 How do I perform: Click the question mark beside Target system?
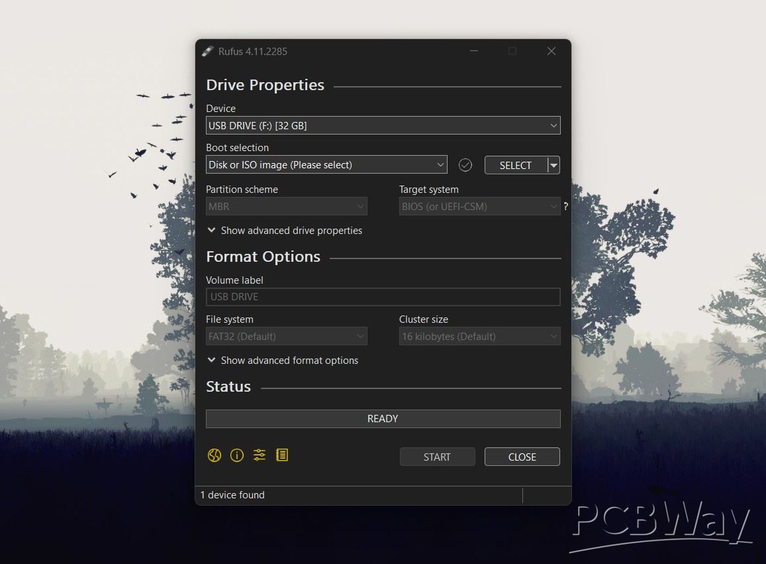(x=566, y=207)
